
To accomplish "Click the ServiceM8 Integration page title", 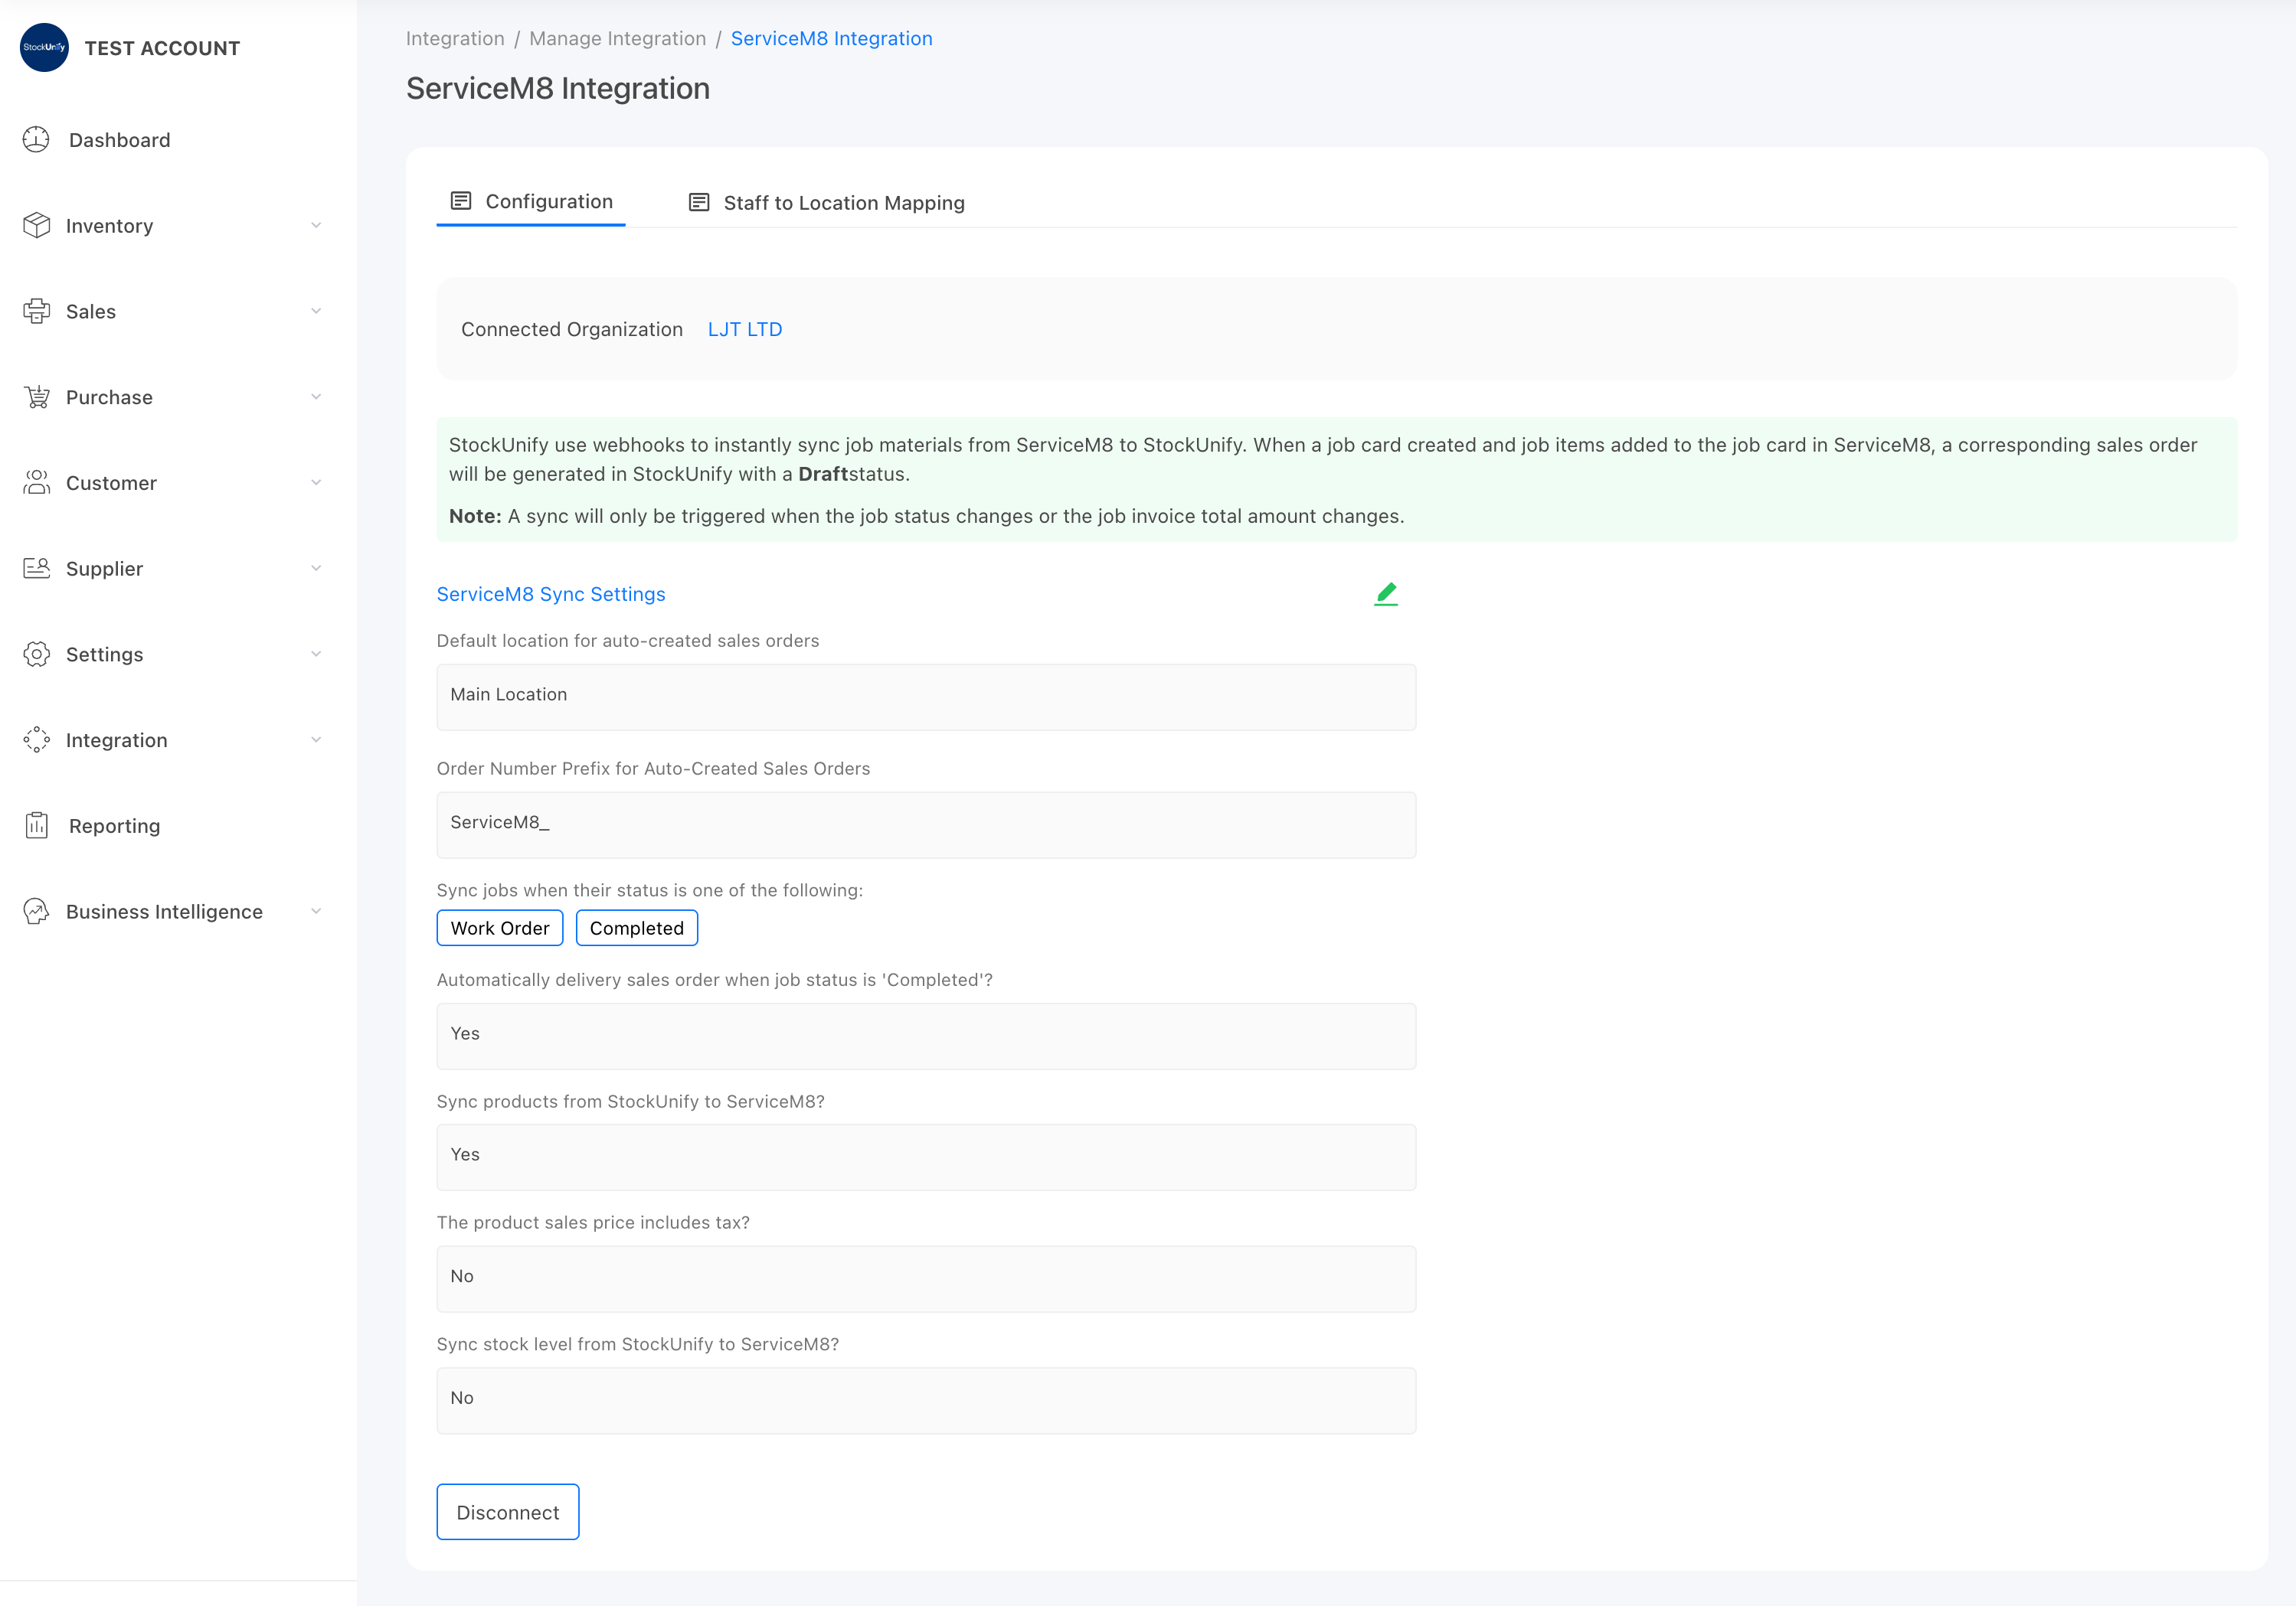I will 558,88.
